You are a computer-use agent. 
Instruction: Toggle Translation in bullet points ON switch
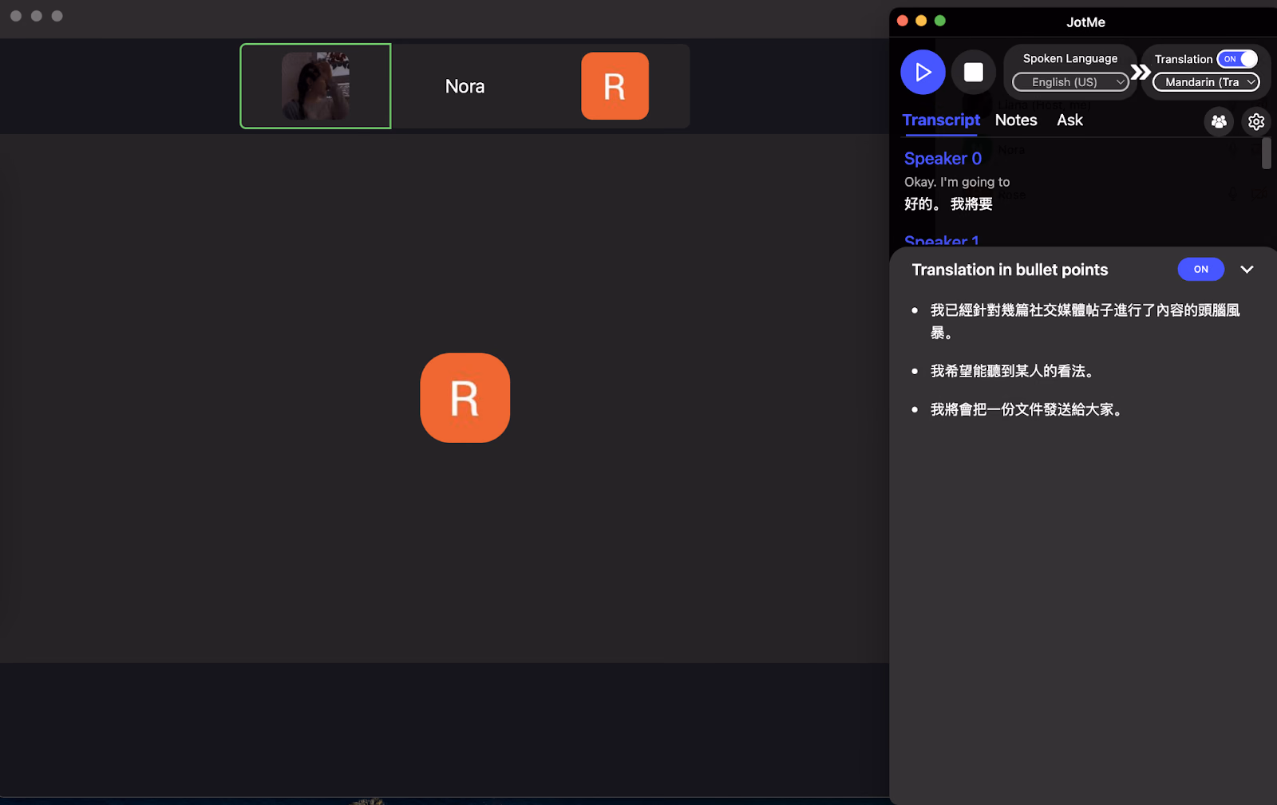pos(1200,270)
